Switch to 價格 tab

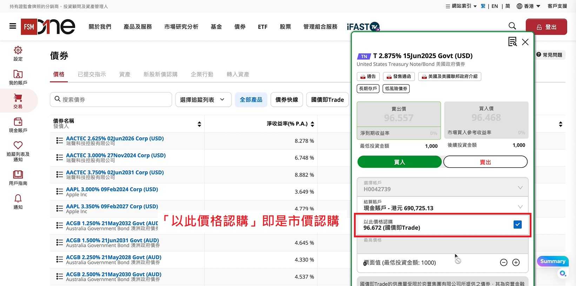(59, 74)
